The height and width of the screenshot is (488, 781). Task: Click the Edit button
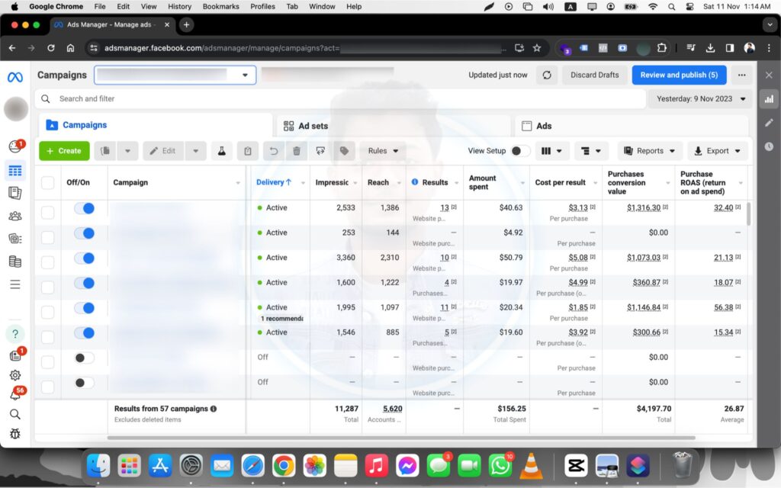pos(163,151)
